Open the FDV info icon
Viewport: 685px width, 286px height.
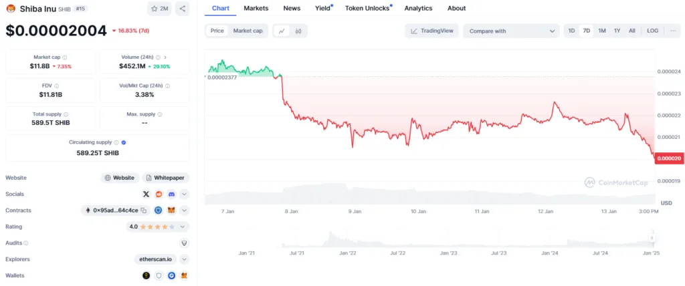57,86
